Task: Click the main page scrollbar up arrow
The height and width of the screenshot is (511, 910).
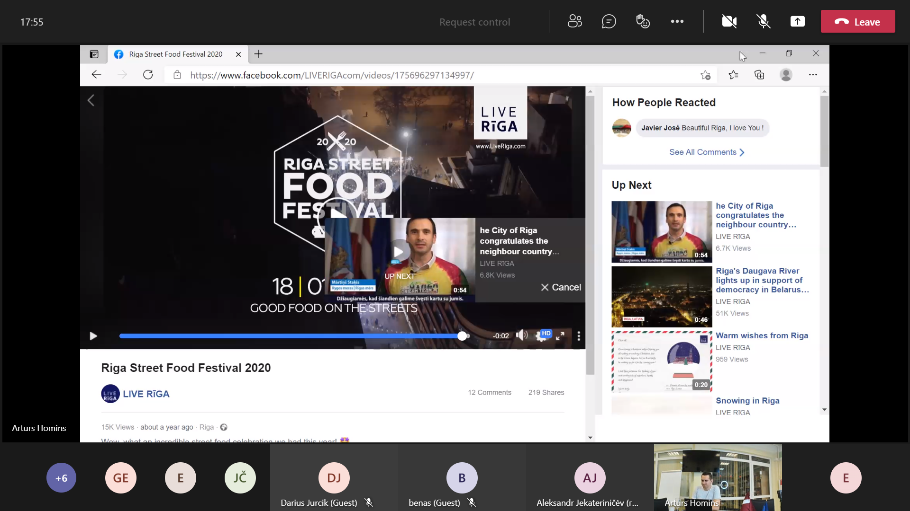Action: tap(590, 91)
